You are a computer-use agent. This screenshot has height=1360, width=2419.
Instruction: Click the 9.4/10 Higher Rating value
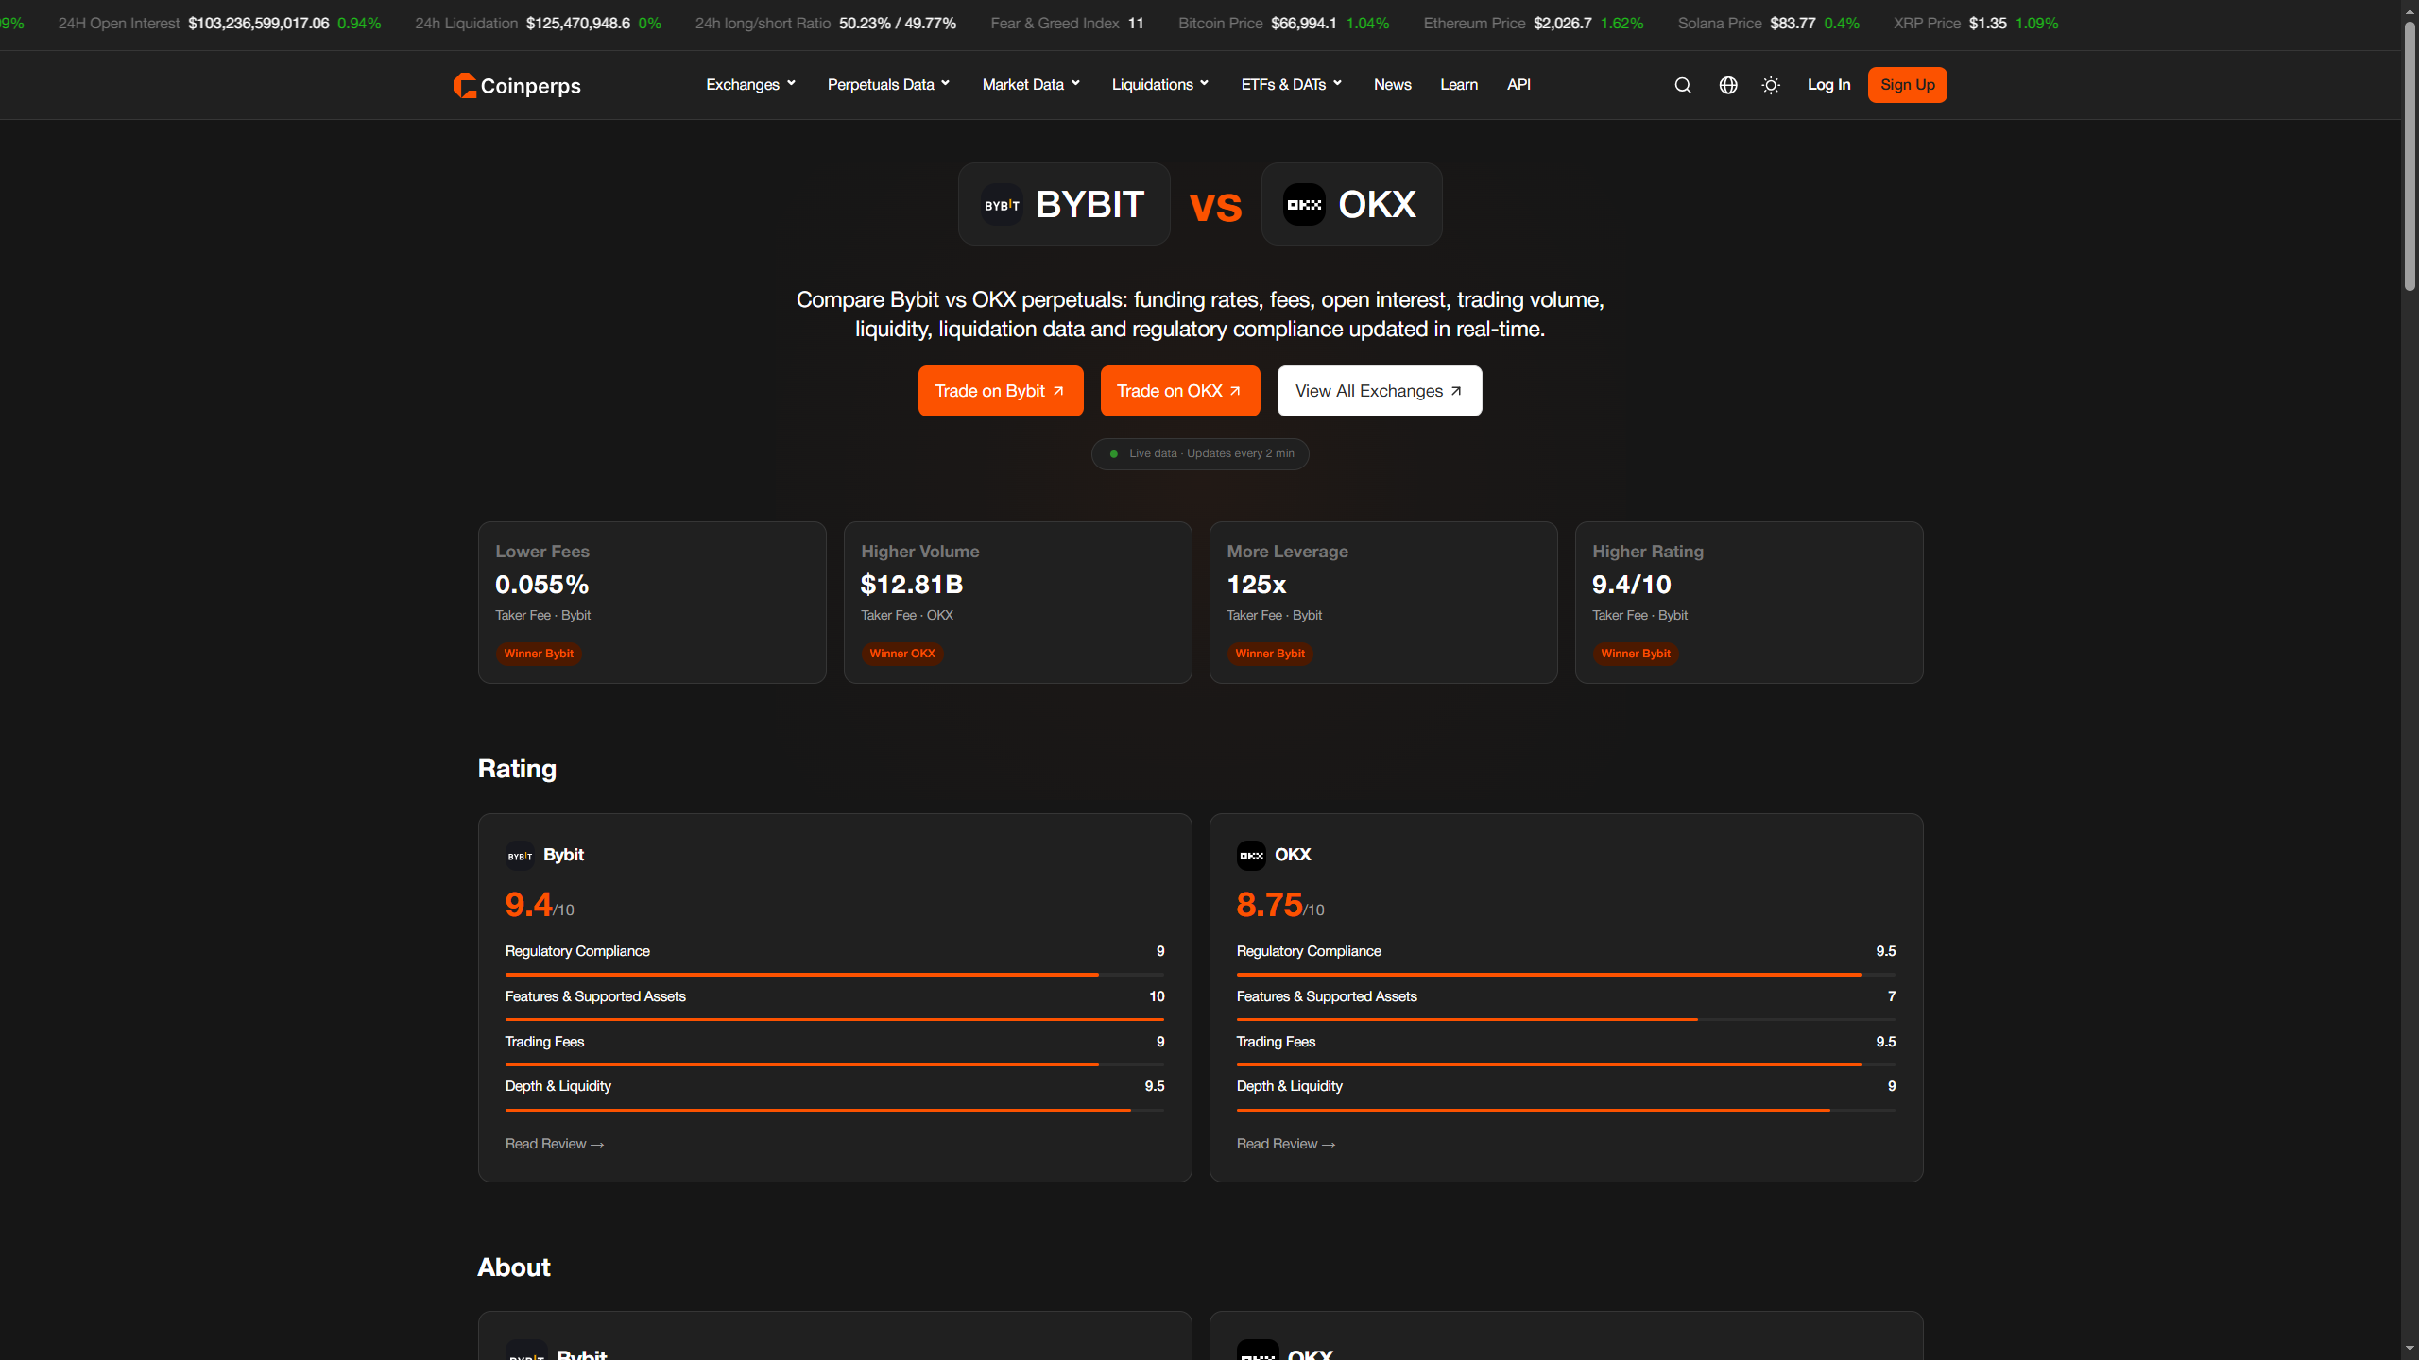[1632, 585]
